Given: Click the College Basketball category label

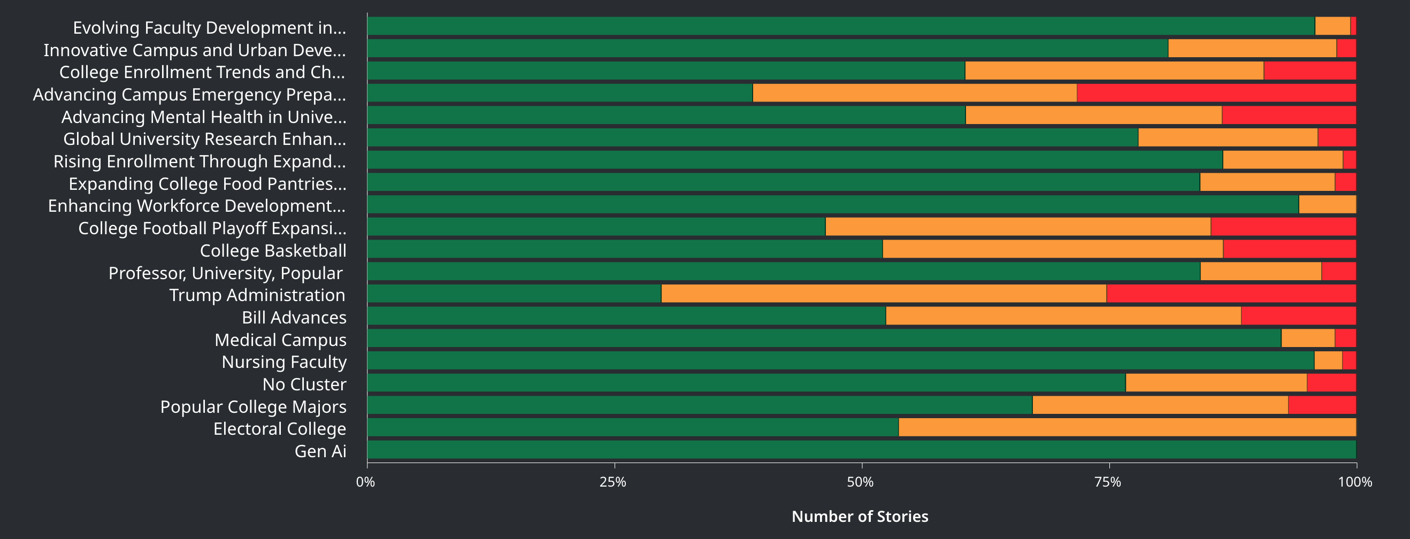Looking at the screenshot, I should pyautogui.click(x=273, y=251).
